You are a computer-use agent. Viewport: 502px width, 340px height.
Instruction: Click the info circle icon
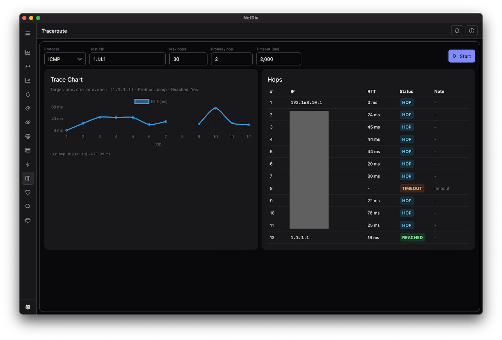(x=472, y=31)
